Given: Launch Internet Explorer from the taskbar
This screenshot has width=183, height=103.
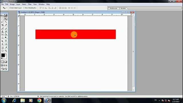Looking at the screenshot, I should point(14,100).
